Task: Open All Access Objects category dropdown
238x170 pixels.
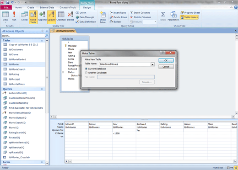Action: pos(43,31)
